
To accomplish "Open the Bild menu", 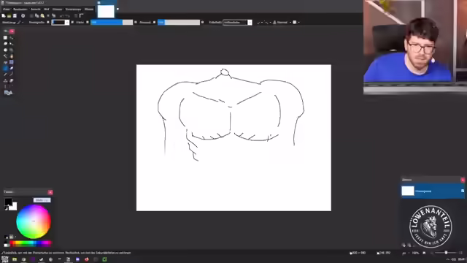I will 47,9.
